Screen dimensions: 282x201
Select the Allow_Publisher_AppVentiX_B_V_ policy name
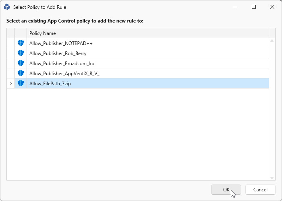tap(64, 73)
